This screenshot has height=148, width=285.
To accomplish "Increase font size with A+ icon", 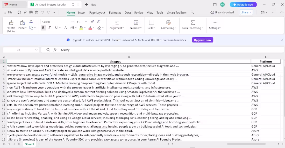I will point(92,22).
